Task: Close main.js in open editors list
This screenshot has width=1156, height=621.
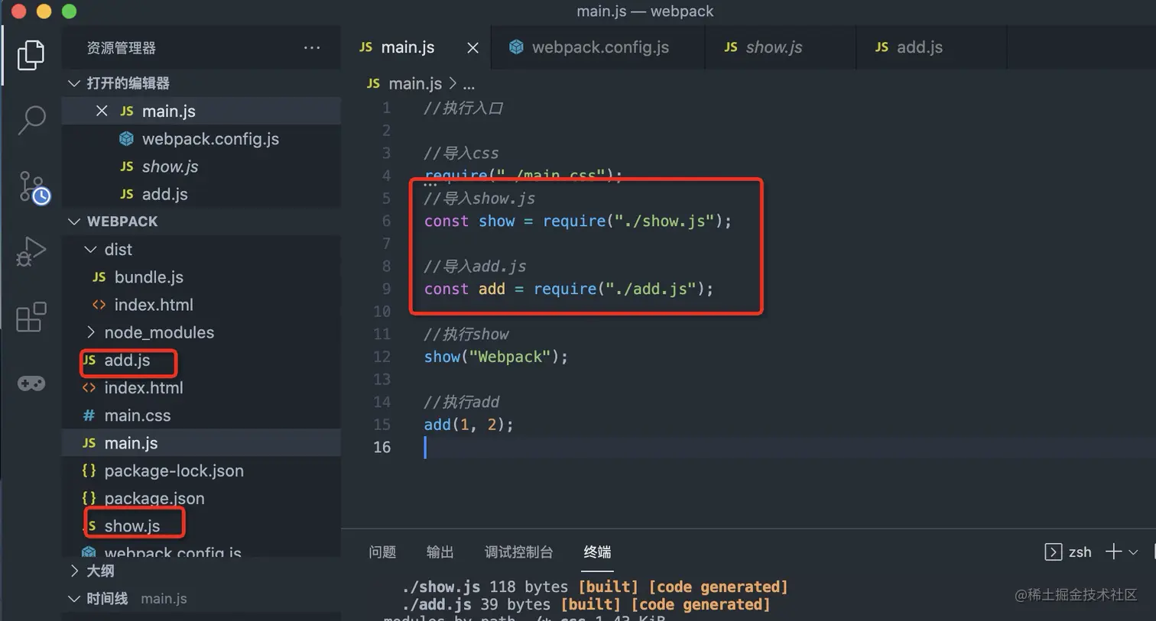Action: click(x=102, y=111)
